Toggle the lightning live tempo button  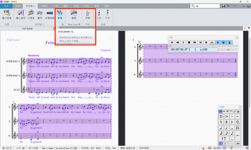coord(218,42)
